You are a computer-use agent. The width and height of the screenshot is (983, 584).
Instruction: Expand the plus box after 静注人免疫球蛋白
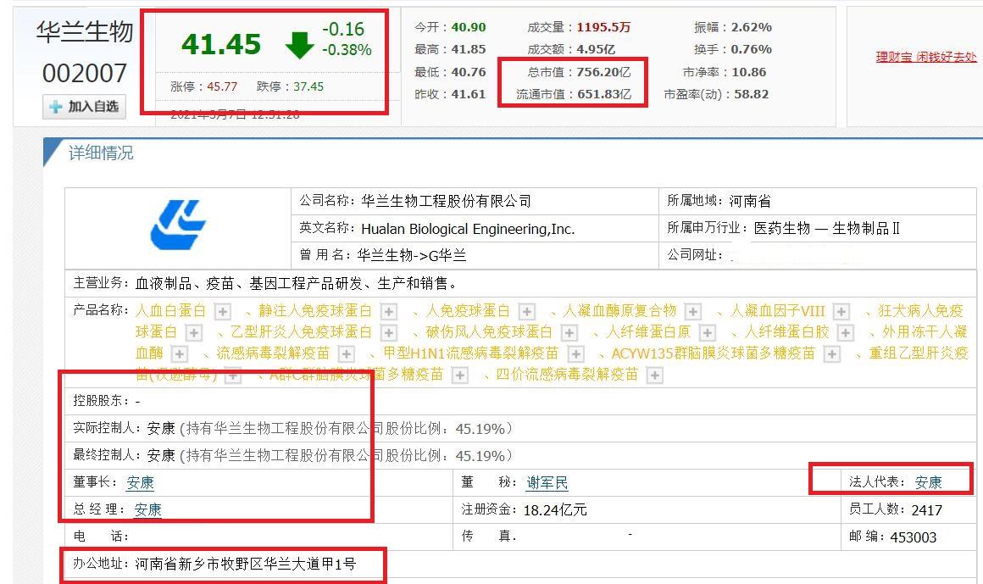click(389, 311)
